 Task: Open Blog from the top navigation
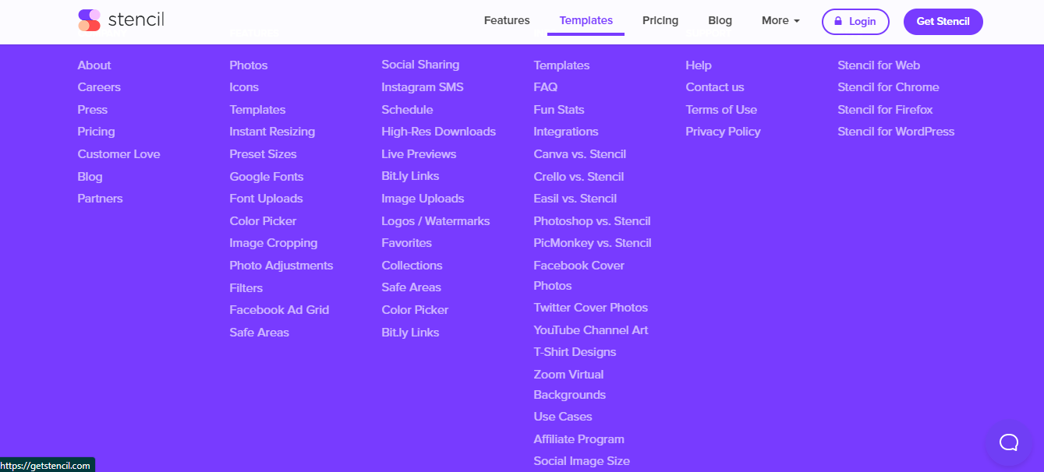720,21
